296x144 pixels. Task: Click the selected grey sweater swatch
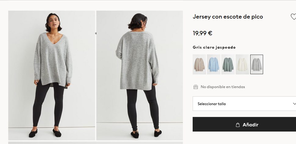(257, 64)
